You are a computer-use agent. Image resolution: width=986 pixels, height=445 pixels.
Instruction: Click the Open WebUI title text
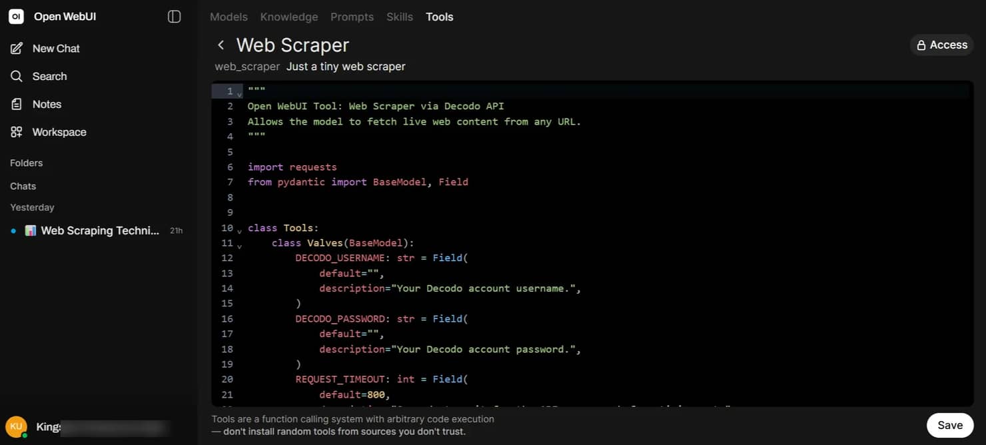[x=65, y=17]
